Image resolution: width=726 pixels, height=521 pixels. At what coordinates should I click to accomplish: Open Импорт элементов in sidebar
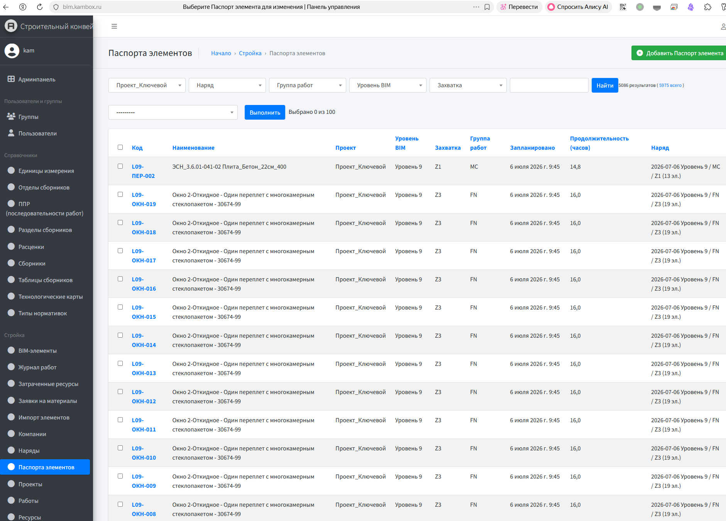point(46,417)
